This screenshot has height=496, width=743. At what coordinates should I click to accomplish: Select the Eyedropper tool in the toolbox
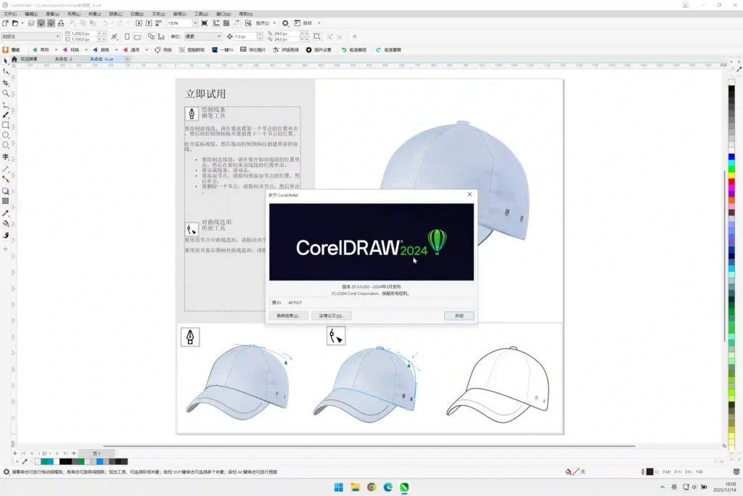coord(6,214)
